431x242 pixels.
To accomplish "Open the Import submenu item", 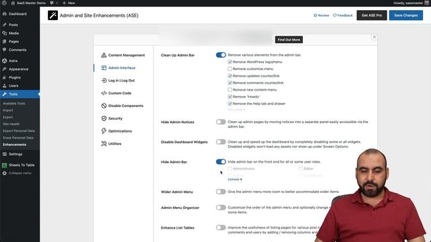I will 8,110.
